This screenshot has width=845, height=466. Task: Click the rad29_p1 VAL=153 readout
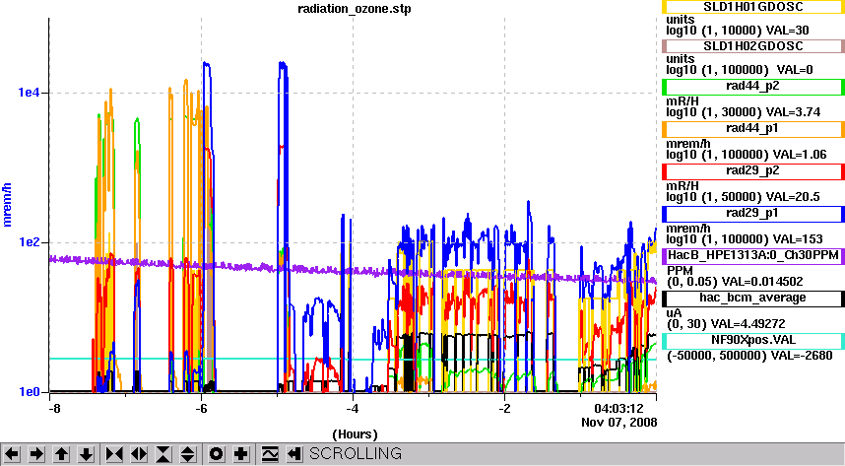[x=798, y=239]
